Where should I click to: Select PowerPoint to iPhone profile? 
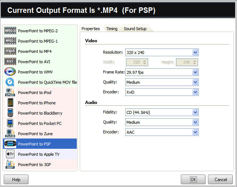[x=40, y=103]
